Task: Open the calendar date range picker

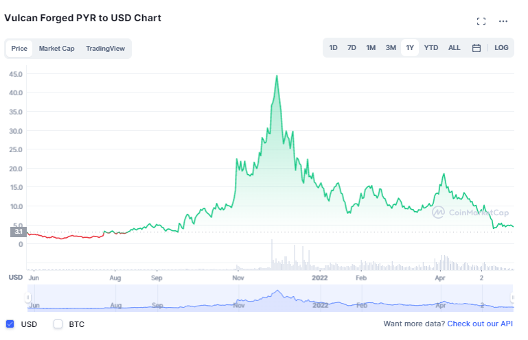Action: [x=476, y=48]
